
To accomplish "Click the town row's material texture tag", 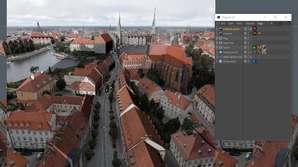I will coord(264,47).
